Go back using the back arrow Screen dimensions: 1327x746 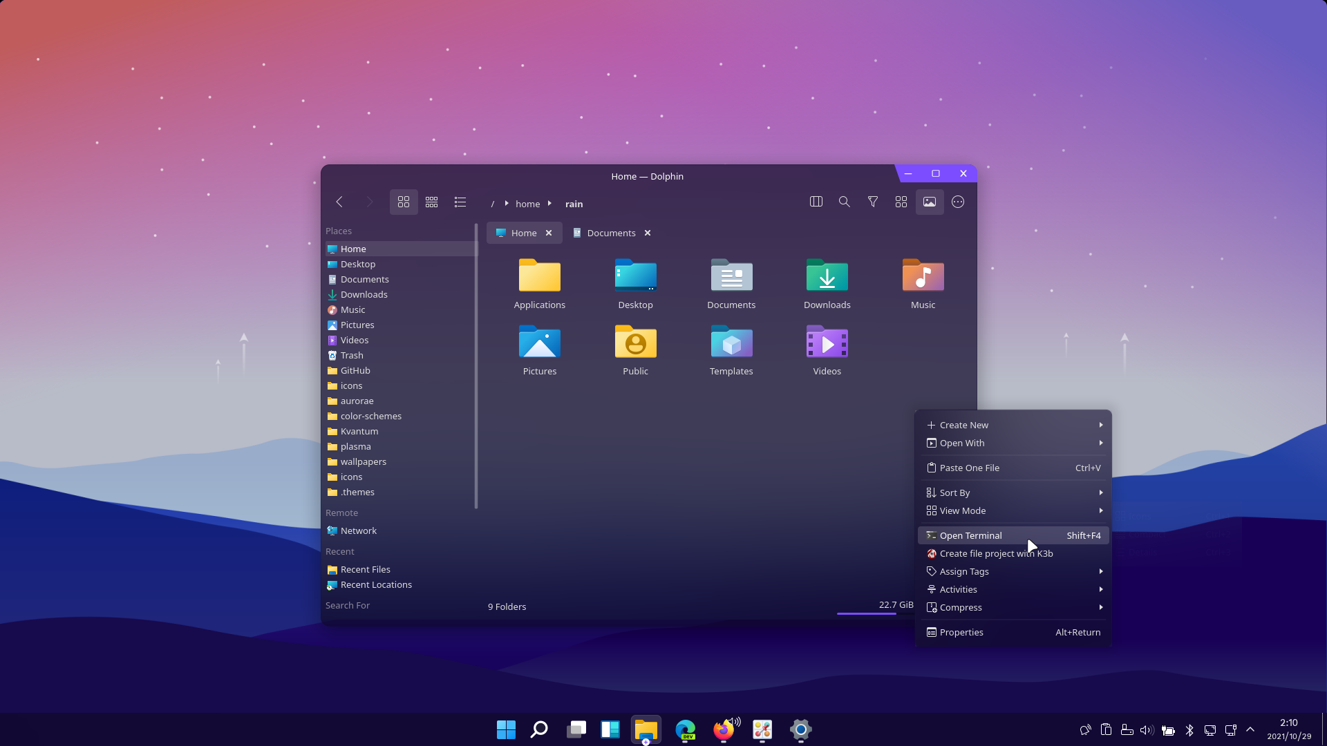[339, 202]
